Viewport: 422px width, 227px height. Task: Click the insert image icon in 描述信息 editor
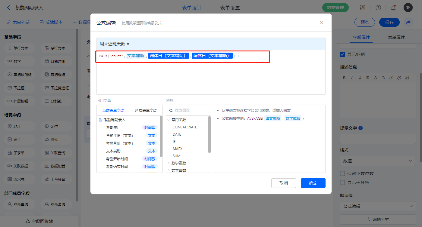click(x=407, y=78)
